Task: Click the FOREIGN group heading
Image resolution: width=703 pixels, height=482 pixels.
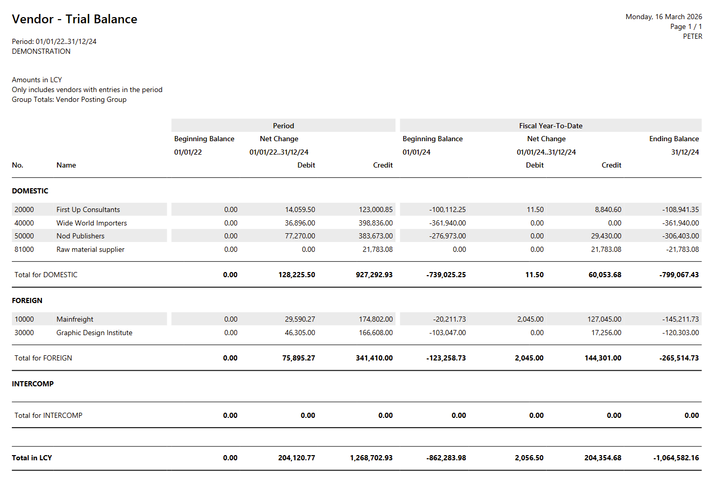Action: (x=27, y=300)
